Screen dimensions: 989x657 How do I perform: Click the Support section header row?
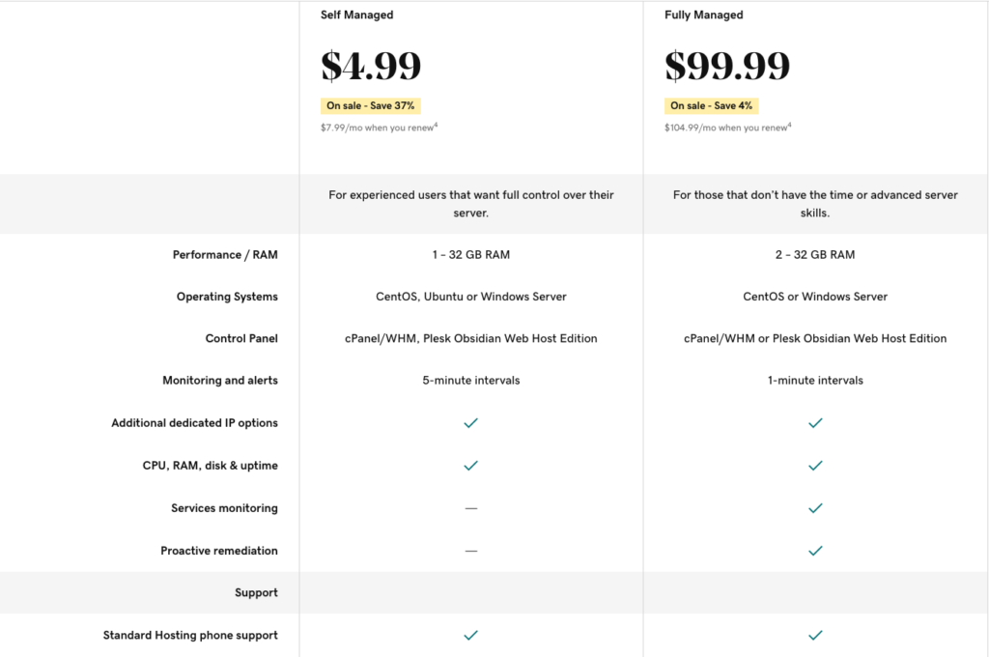click(x=256, y=593)
